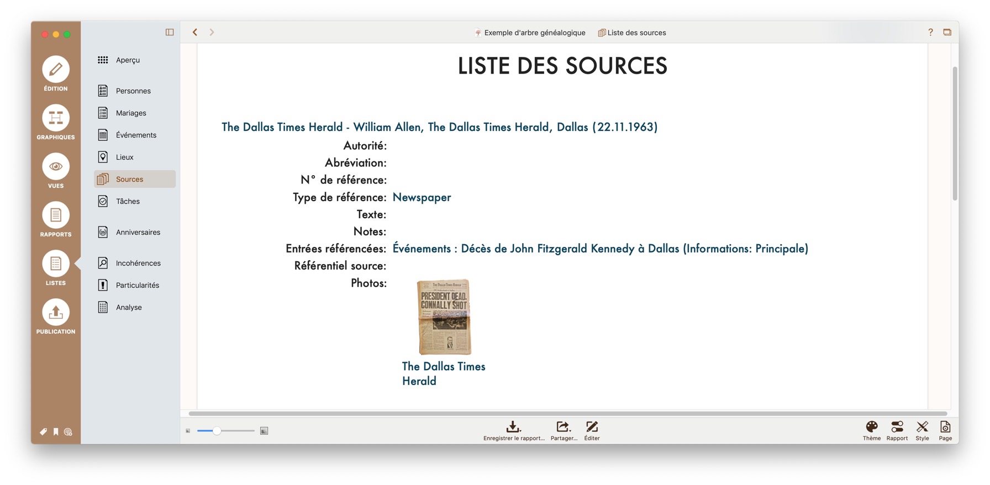Click the window layout icon top right

947,32
